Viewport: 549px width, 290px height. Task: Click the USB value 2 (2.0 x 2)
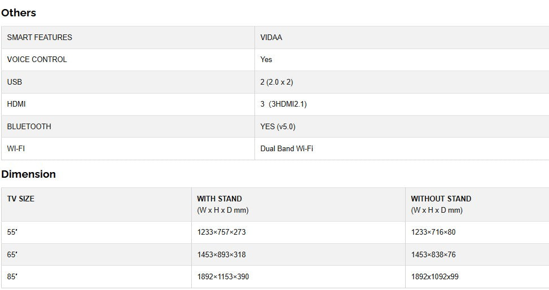(276, 82)
